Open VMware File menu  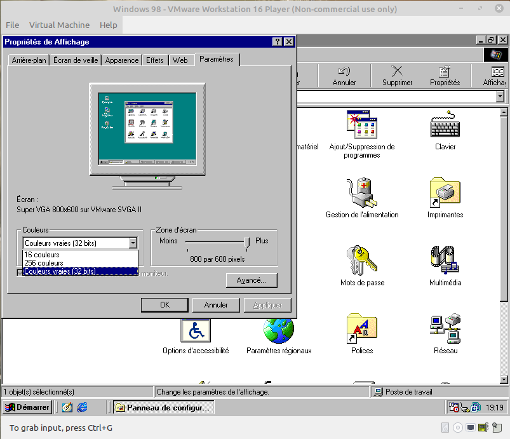pyautogui.click(x=12, y=25)
